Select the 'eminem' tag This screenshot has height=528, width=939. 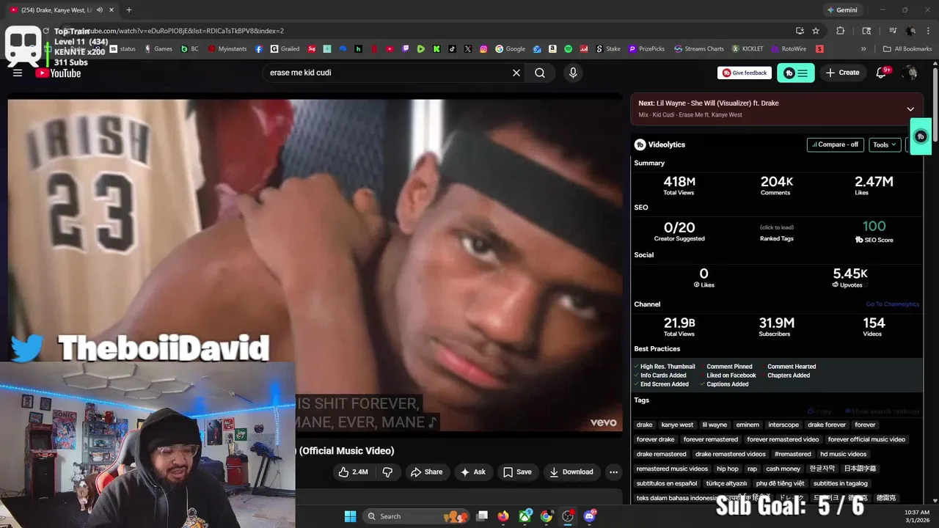coord(748,425)
